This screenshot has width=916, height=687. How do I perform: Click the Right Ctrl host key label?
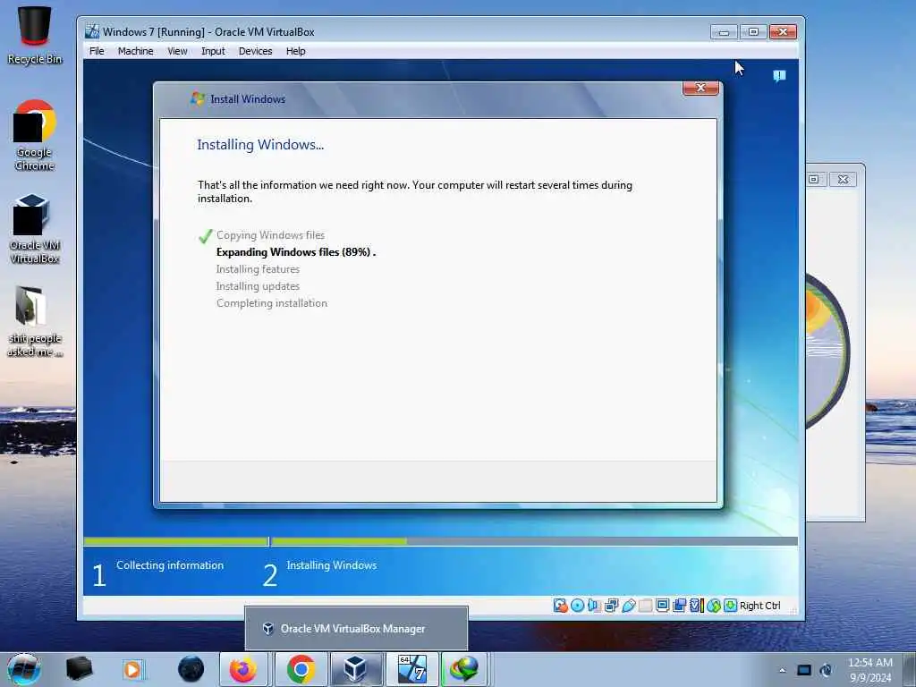760,606
